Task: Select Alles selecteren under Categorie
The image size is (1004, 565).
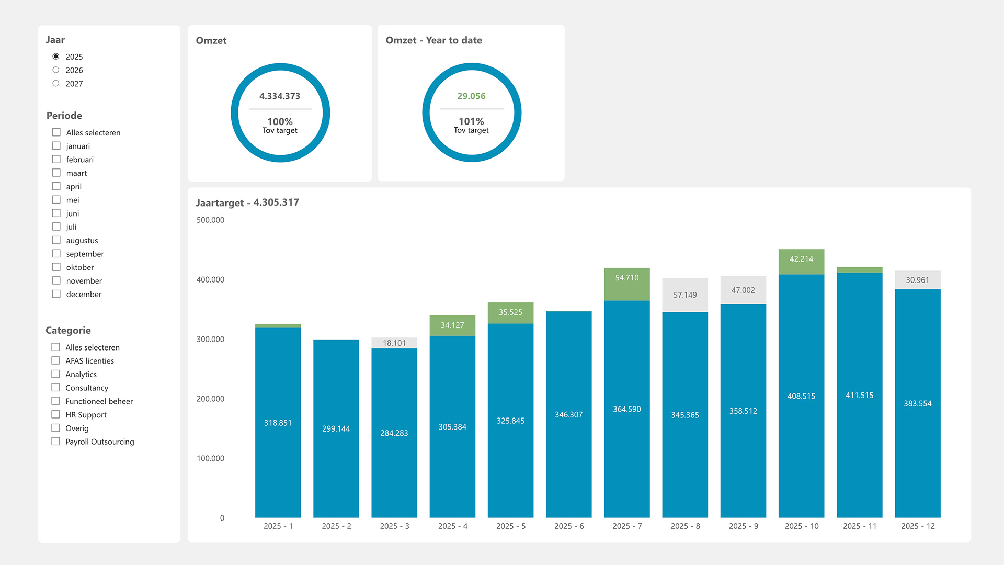Action: pos(55,347)
